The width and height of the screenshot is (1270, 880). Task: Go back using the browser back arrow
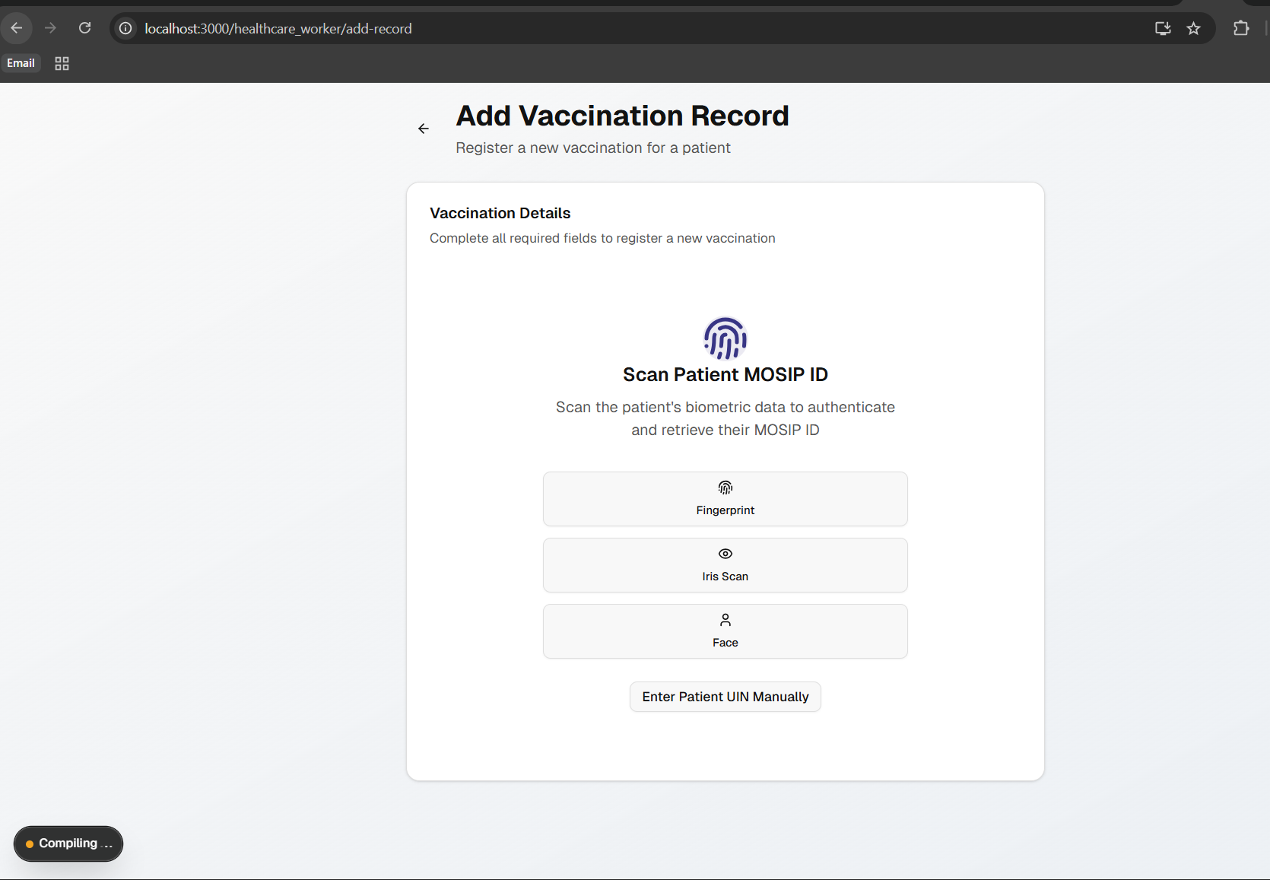pyautogui.click(x=17, y=28)
